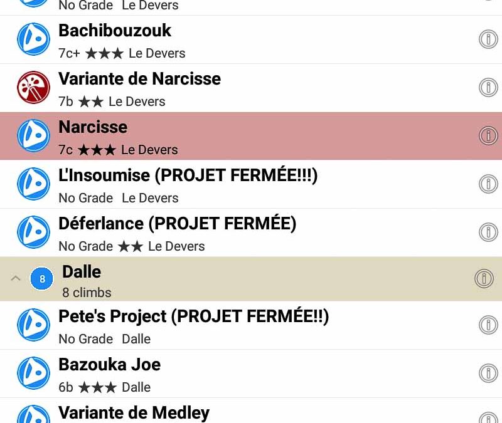
Task: View info for the Dalle sector
Action: click(x=484, y=278)
